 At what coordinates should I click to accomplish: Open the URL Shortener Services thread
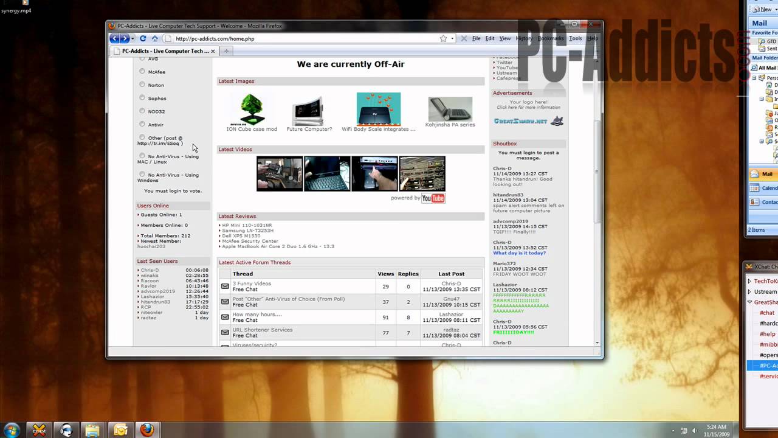(263, 330)
